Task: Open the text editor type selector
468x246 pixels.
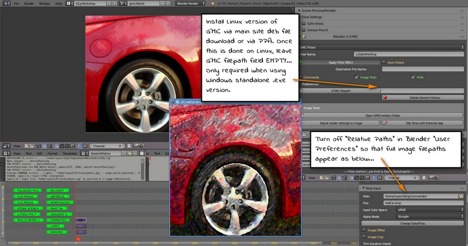Action: [7, 153]
